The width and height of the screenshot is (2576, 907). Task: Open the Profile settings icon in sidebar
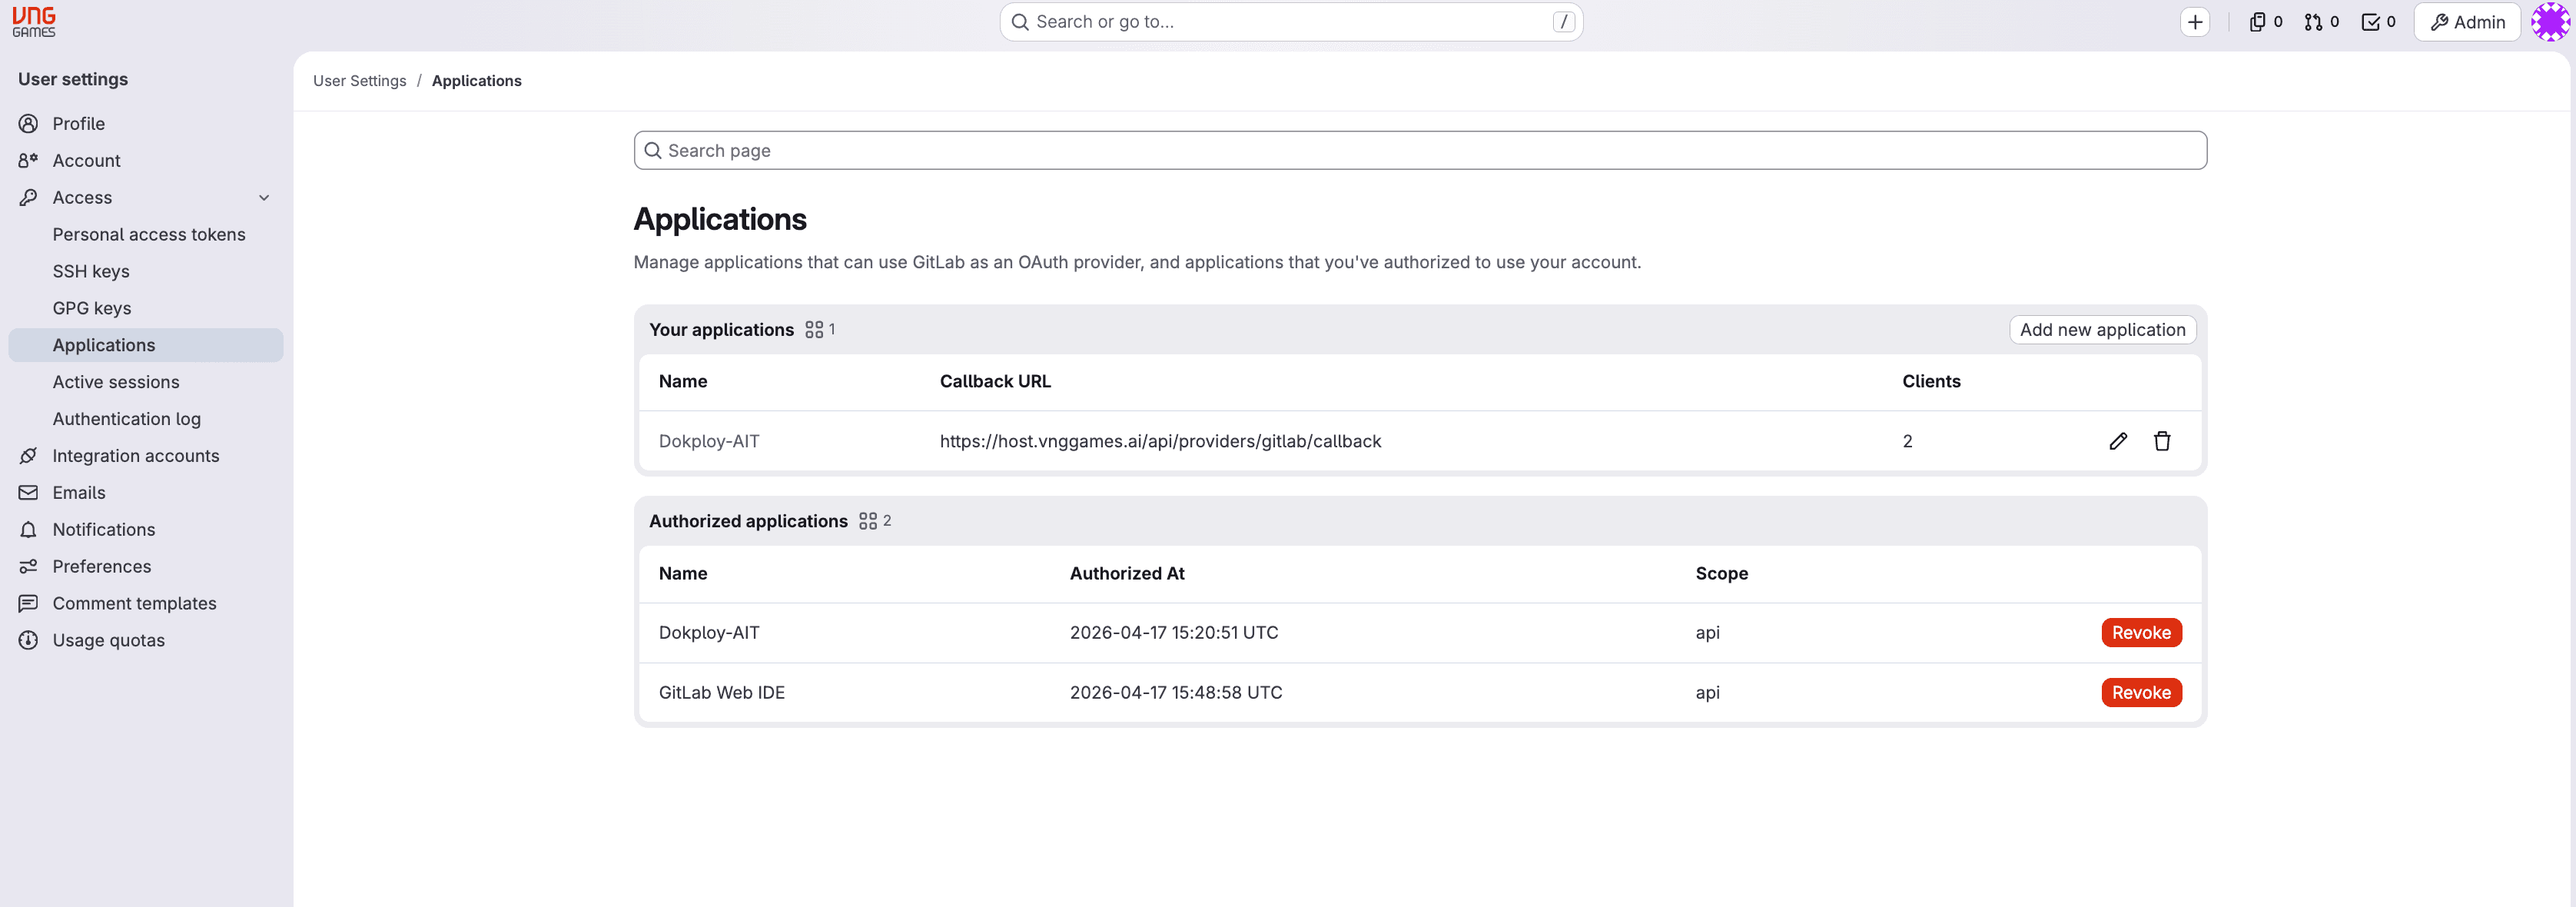pos(28,123)
